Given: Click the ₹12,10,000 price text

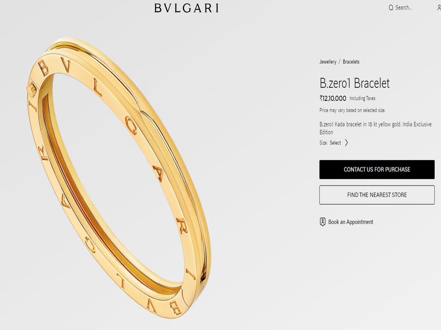Looking at the screenshot, I should 333,98.
